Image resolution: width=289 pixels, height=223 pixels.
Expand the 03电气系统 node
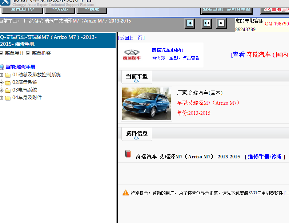[x=1, y=90]
